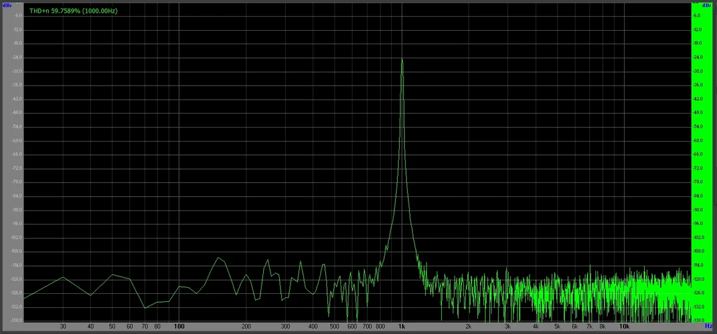
Task: Click the 3k frequency axis label
Action: [x=508, y=327]
